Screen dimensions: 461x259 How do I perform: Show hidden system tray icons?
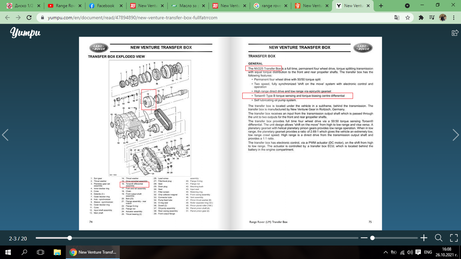pos(386,252)
